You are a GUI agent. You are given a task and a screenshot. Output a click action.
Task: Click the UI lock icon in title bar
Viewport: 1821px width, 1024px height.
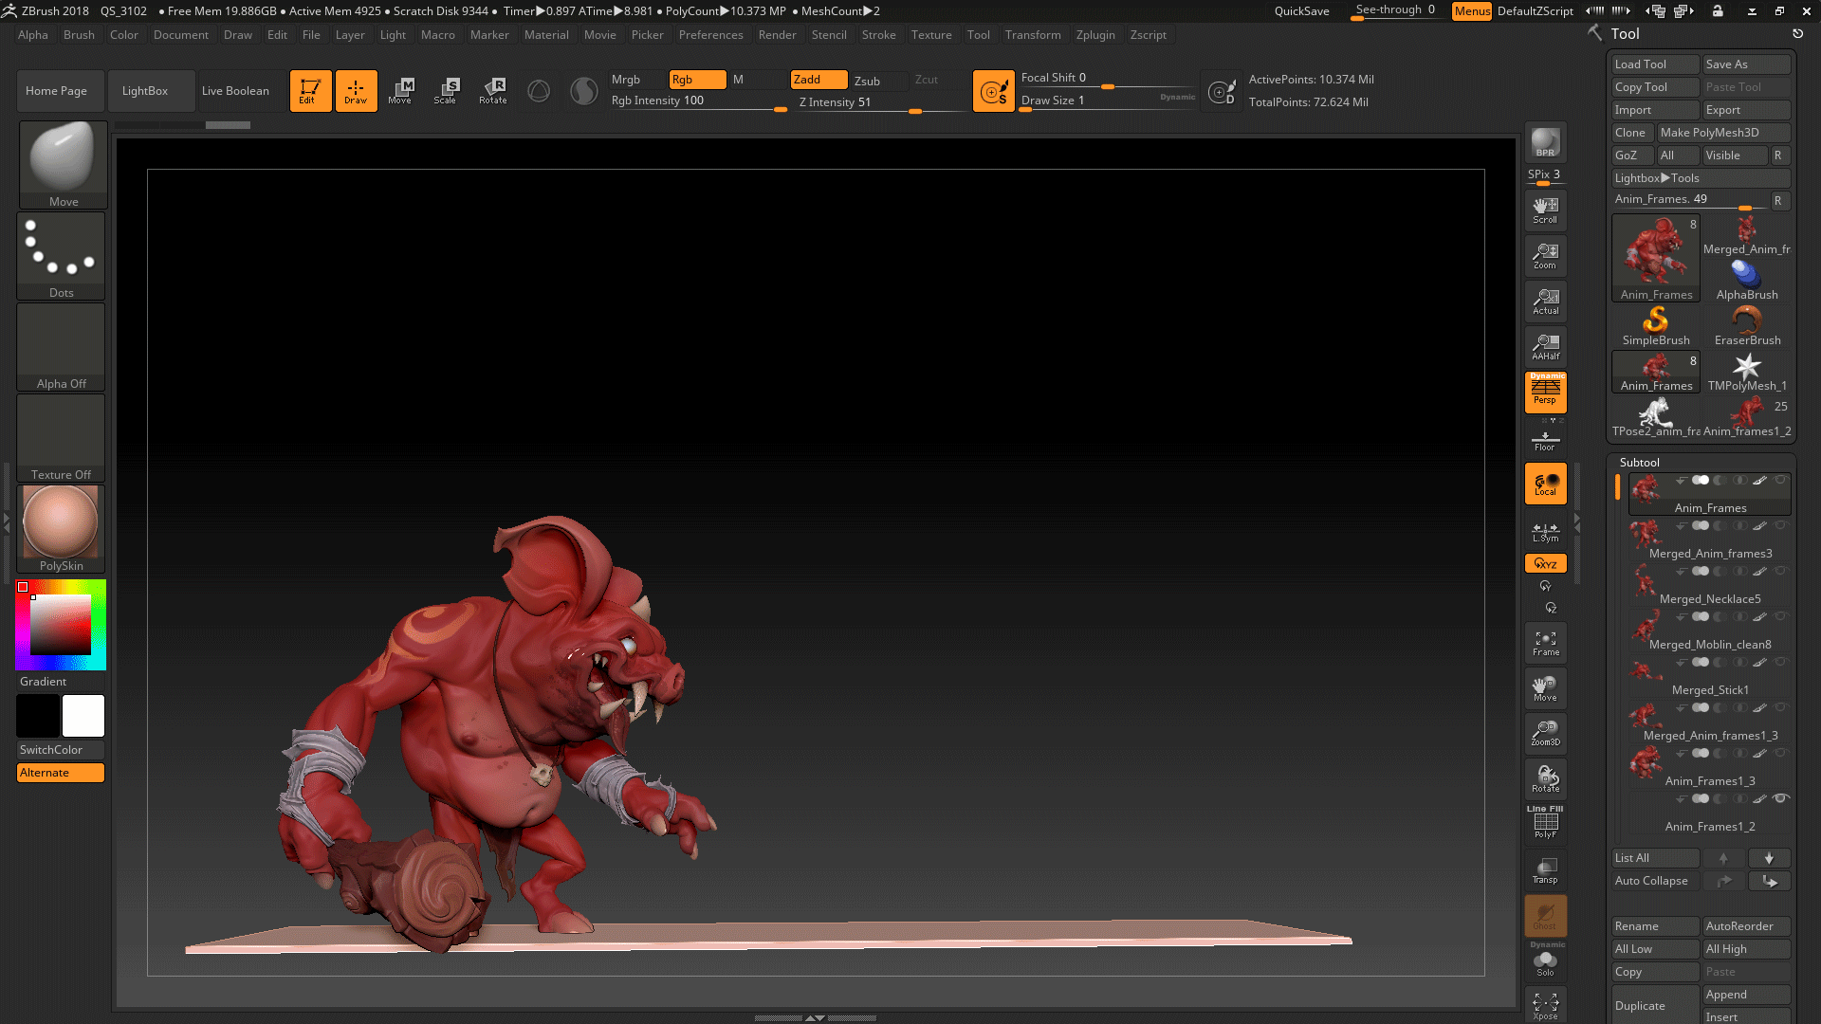tap(1718, 11)
